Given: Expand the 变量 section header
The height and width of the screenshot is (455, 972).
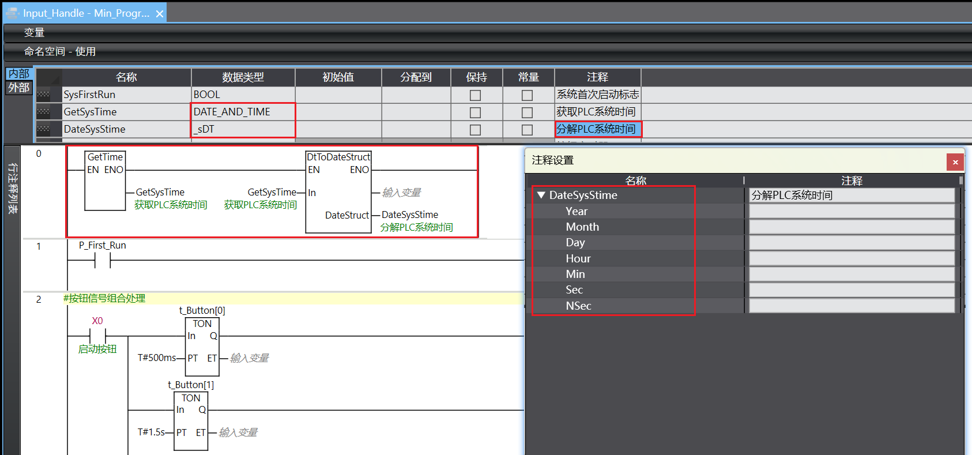Looking at the screenshot, I should coord(35,32).
